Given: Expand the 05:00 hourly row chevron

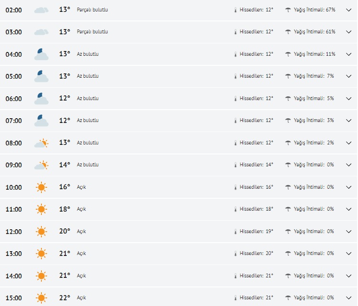Looking at the screenshot, I should click(348, 76).
